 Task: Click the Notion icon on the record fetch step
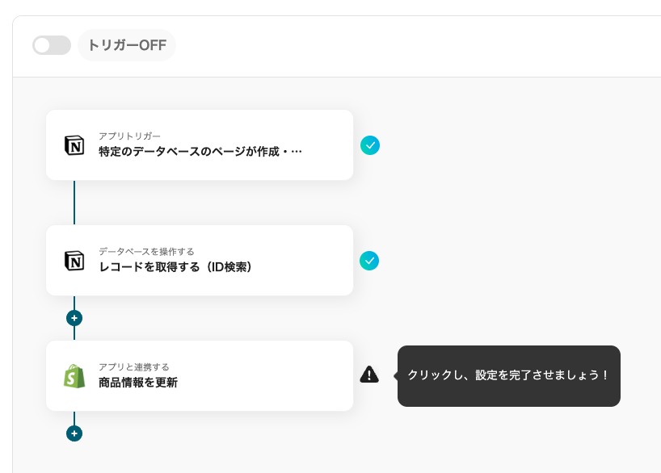(73, 261)
